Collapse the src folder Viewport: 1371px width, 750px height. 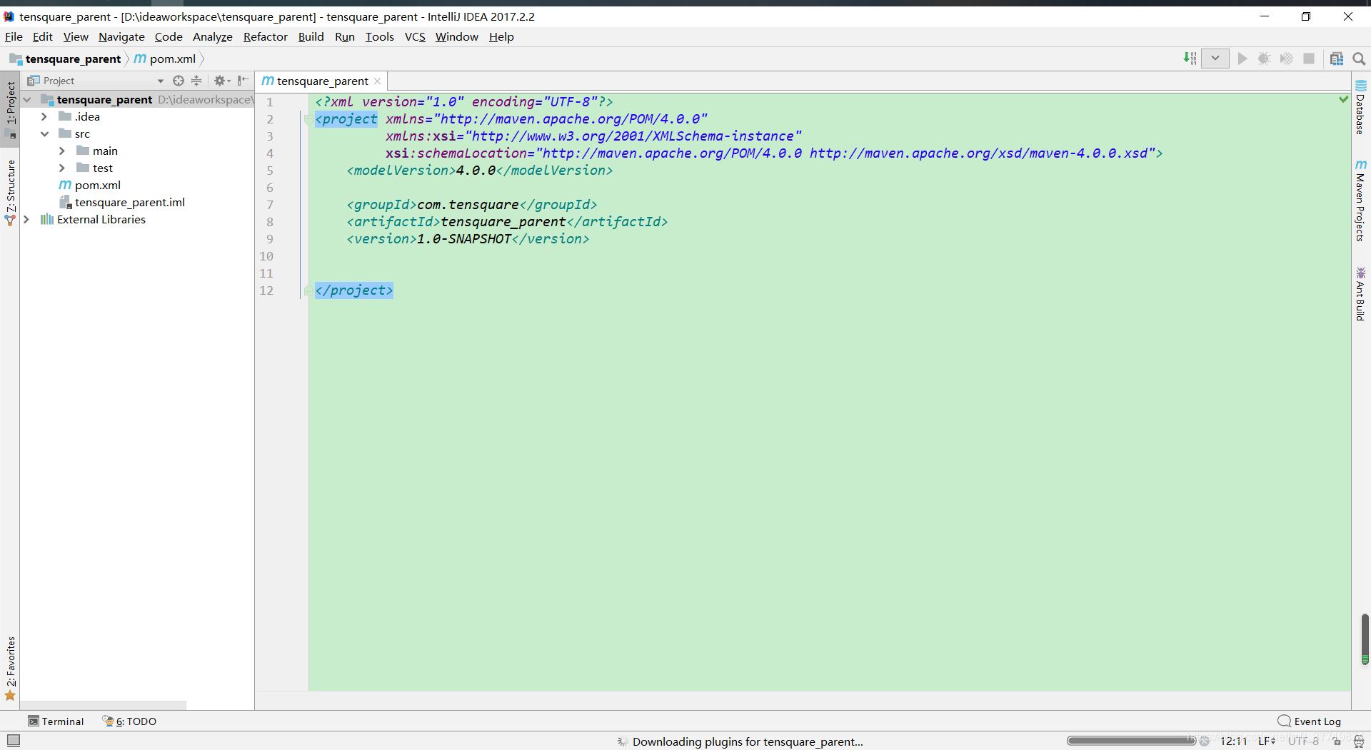[x=44, y=133]
